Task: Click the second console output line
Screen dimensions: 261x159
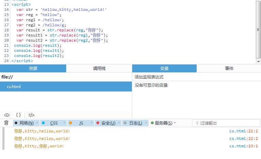Action: coord(42,139)
